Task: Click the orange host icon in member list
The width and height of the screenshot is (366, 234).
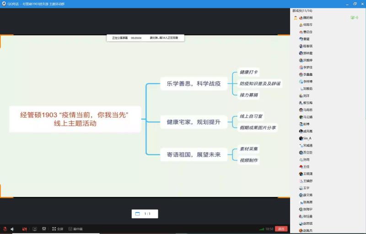Action: [x=296, y=17]
